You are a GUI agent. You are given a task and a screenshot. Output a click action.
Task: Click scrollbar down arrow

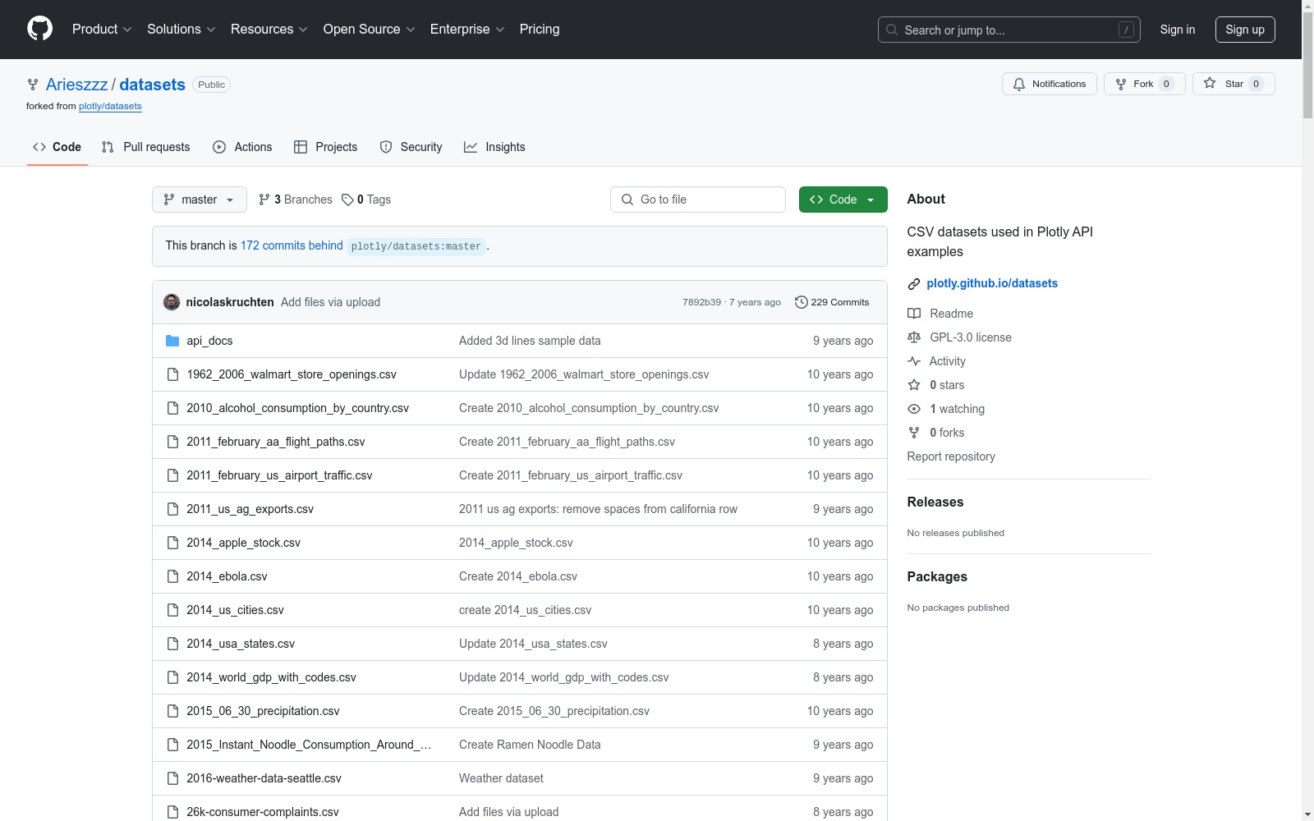1307,814
